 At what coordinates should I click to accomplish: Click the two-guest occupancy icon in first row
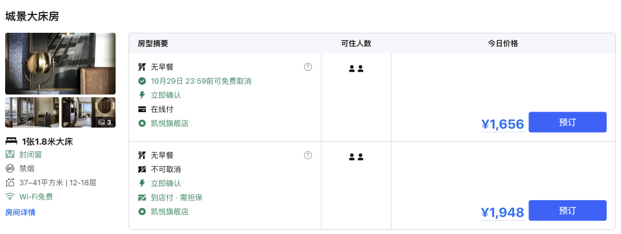(356, 69)
